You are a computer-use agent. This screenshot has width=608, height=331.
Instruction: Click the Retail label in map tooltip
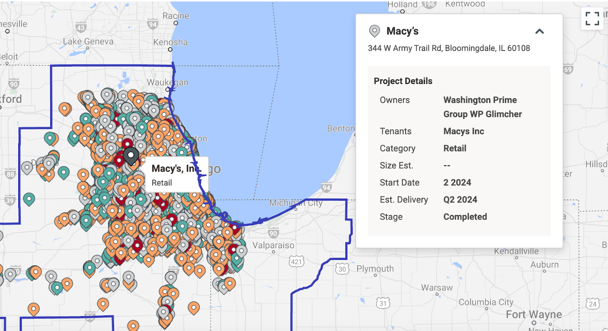click(162, 183)
